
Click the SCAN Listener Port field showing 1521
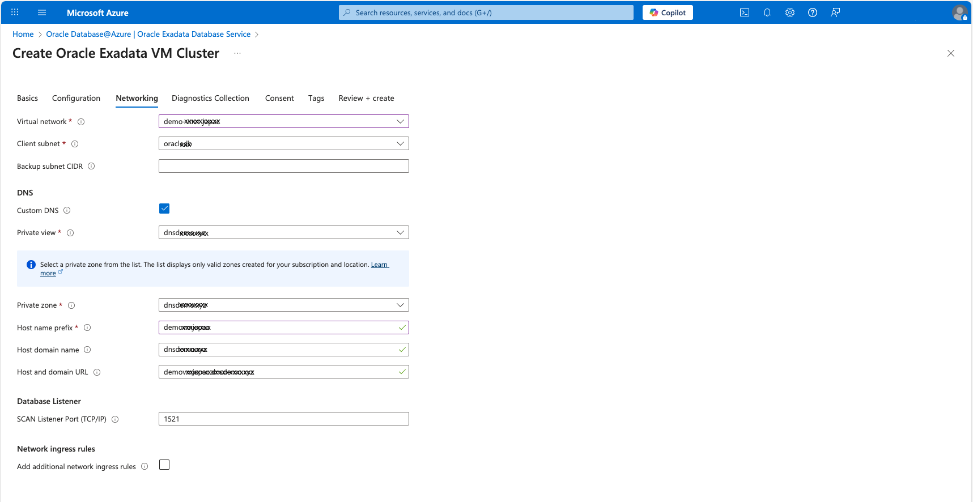(284, 419)
